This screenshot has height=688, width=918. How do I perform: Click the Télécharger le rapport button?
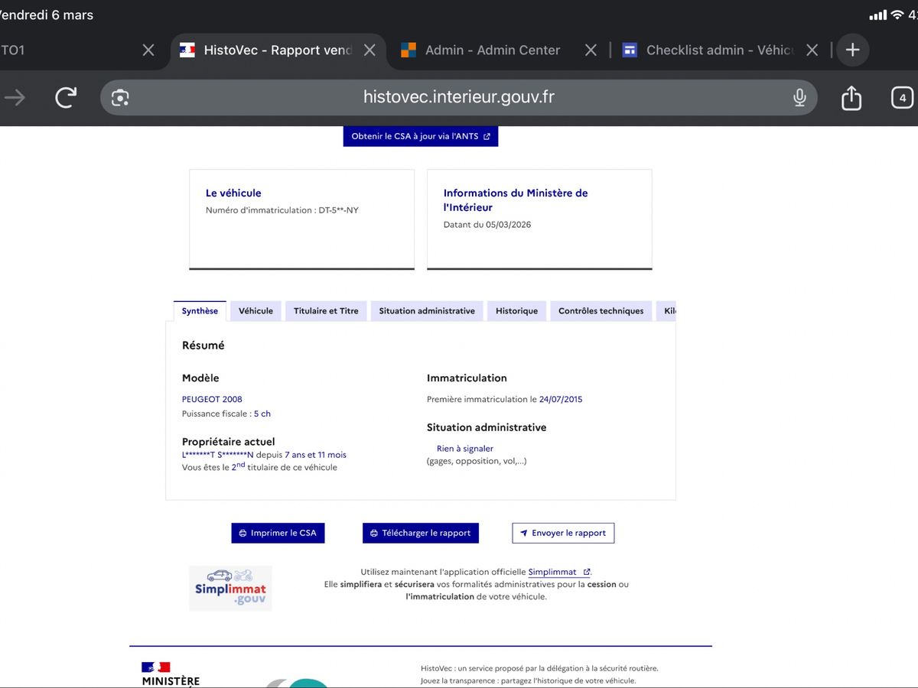click(421, 533)
